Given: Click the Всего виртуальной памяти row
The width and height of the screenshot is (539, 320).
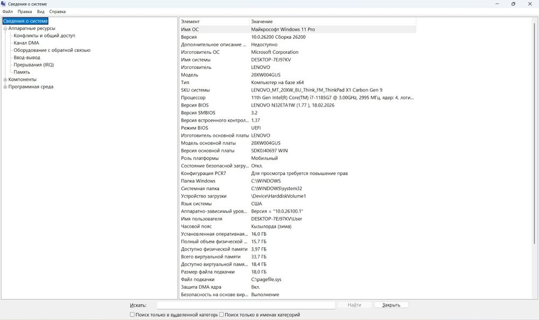Looking at the screenshot, I should 298,257.
